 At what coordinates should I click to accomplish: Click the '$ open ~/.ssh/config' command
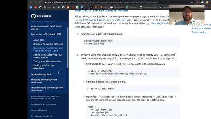point(101,71)
